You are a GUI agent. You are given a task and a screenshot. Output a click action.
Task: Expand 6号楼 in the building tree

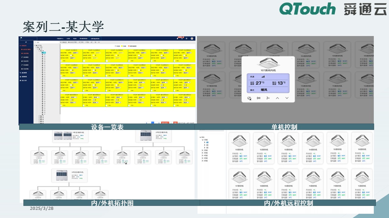(203, 161)
